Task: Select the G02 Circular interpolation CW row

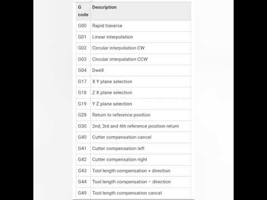Action: [x=133, y=48]
